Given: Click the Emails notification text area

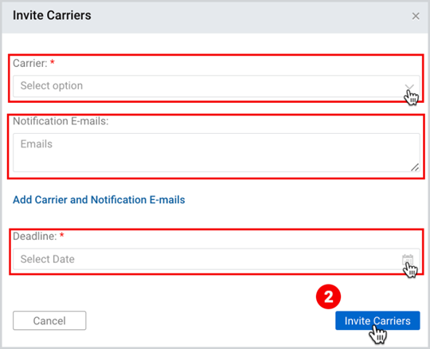Looking at the screenshot, I should click(x=217, y=152).
